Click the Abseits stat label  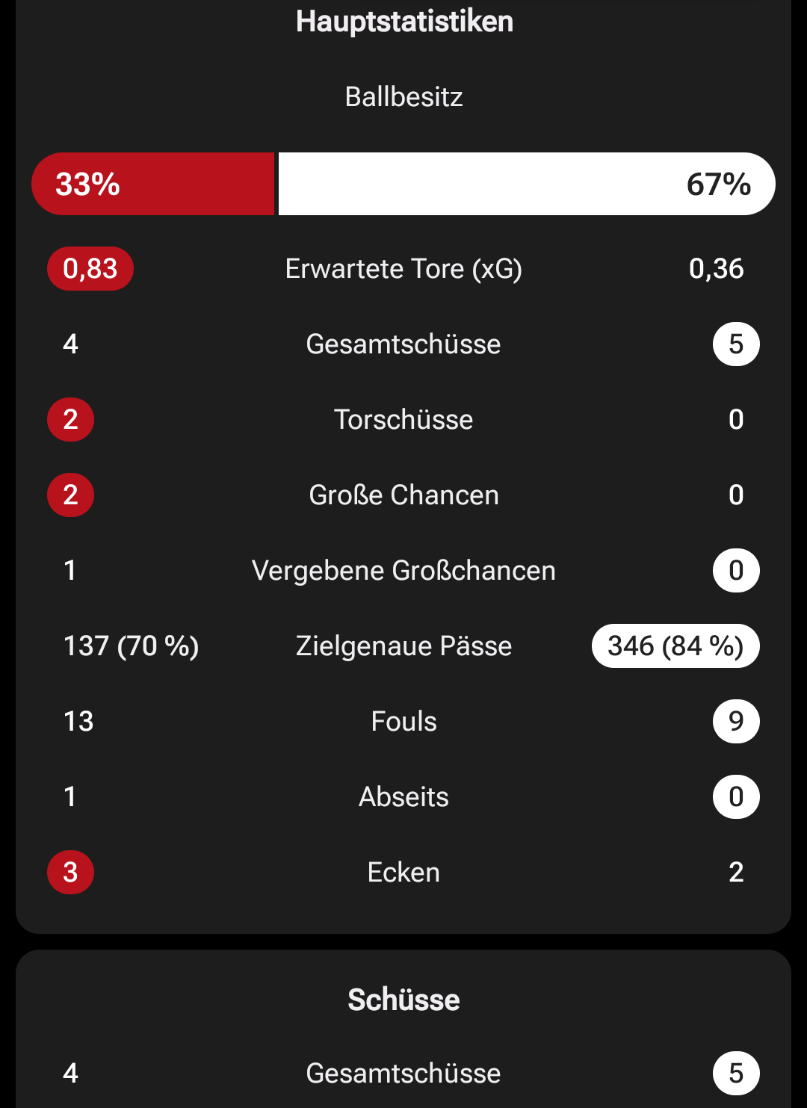pyautogui.click(x=403, y=797)
